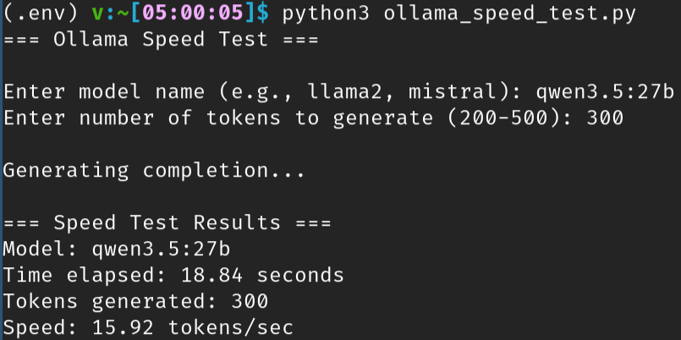Screen dimensions: 681x340
Task: Click the 300 typed after the tokens prompt
Action: pos(606,118)
